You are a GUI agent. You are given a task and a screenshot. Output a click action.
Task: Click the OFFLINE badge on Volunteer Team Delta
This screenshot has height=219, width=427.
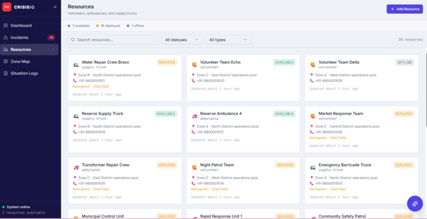coord(405,63)
